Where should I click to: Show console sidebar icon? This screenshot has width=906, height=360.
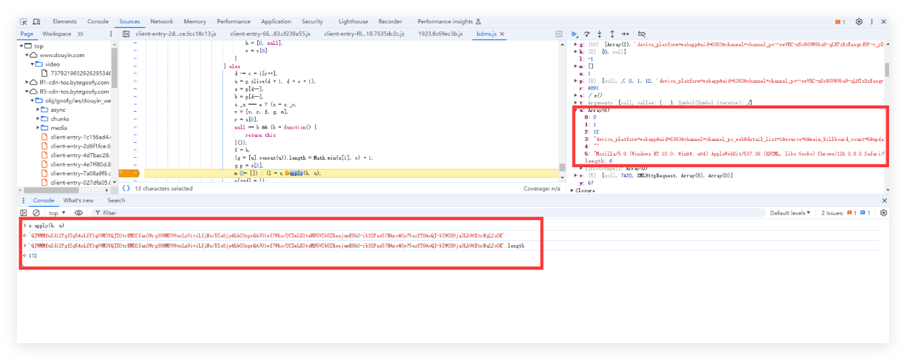24,213
